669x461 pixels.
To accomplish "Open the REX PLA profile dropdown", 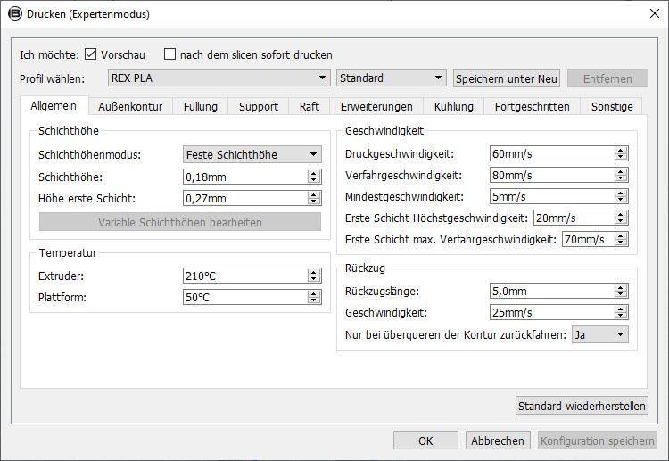I will [x=219, y=78].
